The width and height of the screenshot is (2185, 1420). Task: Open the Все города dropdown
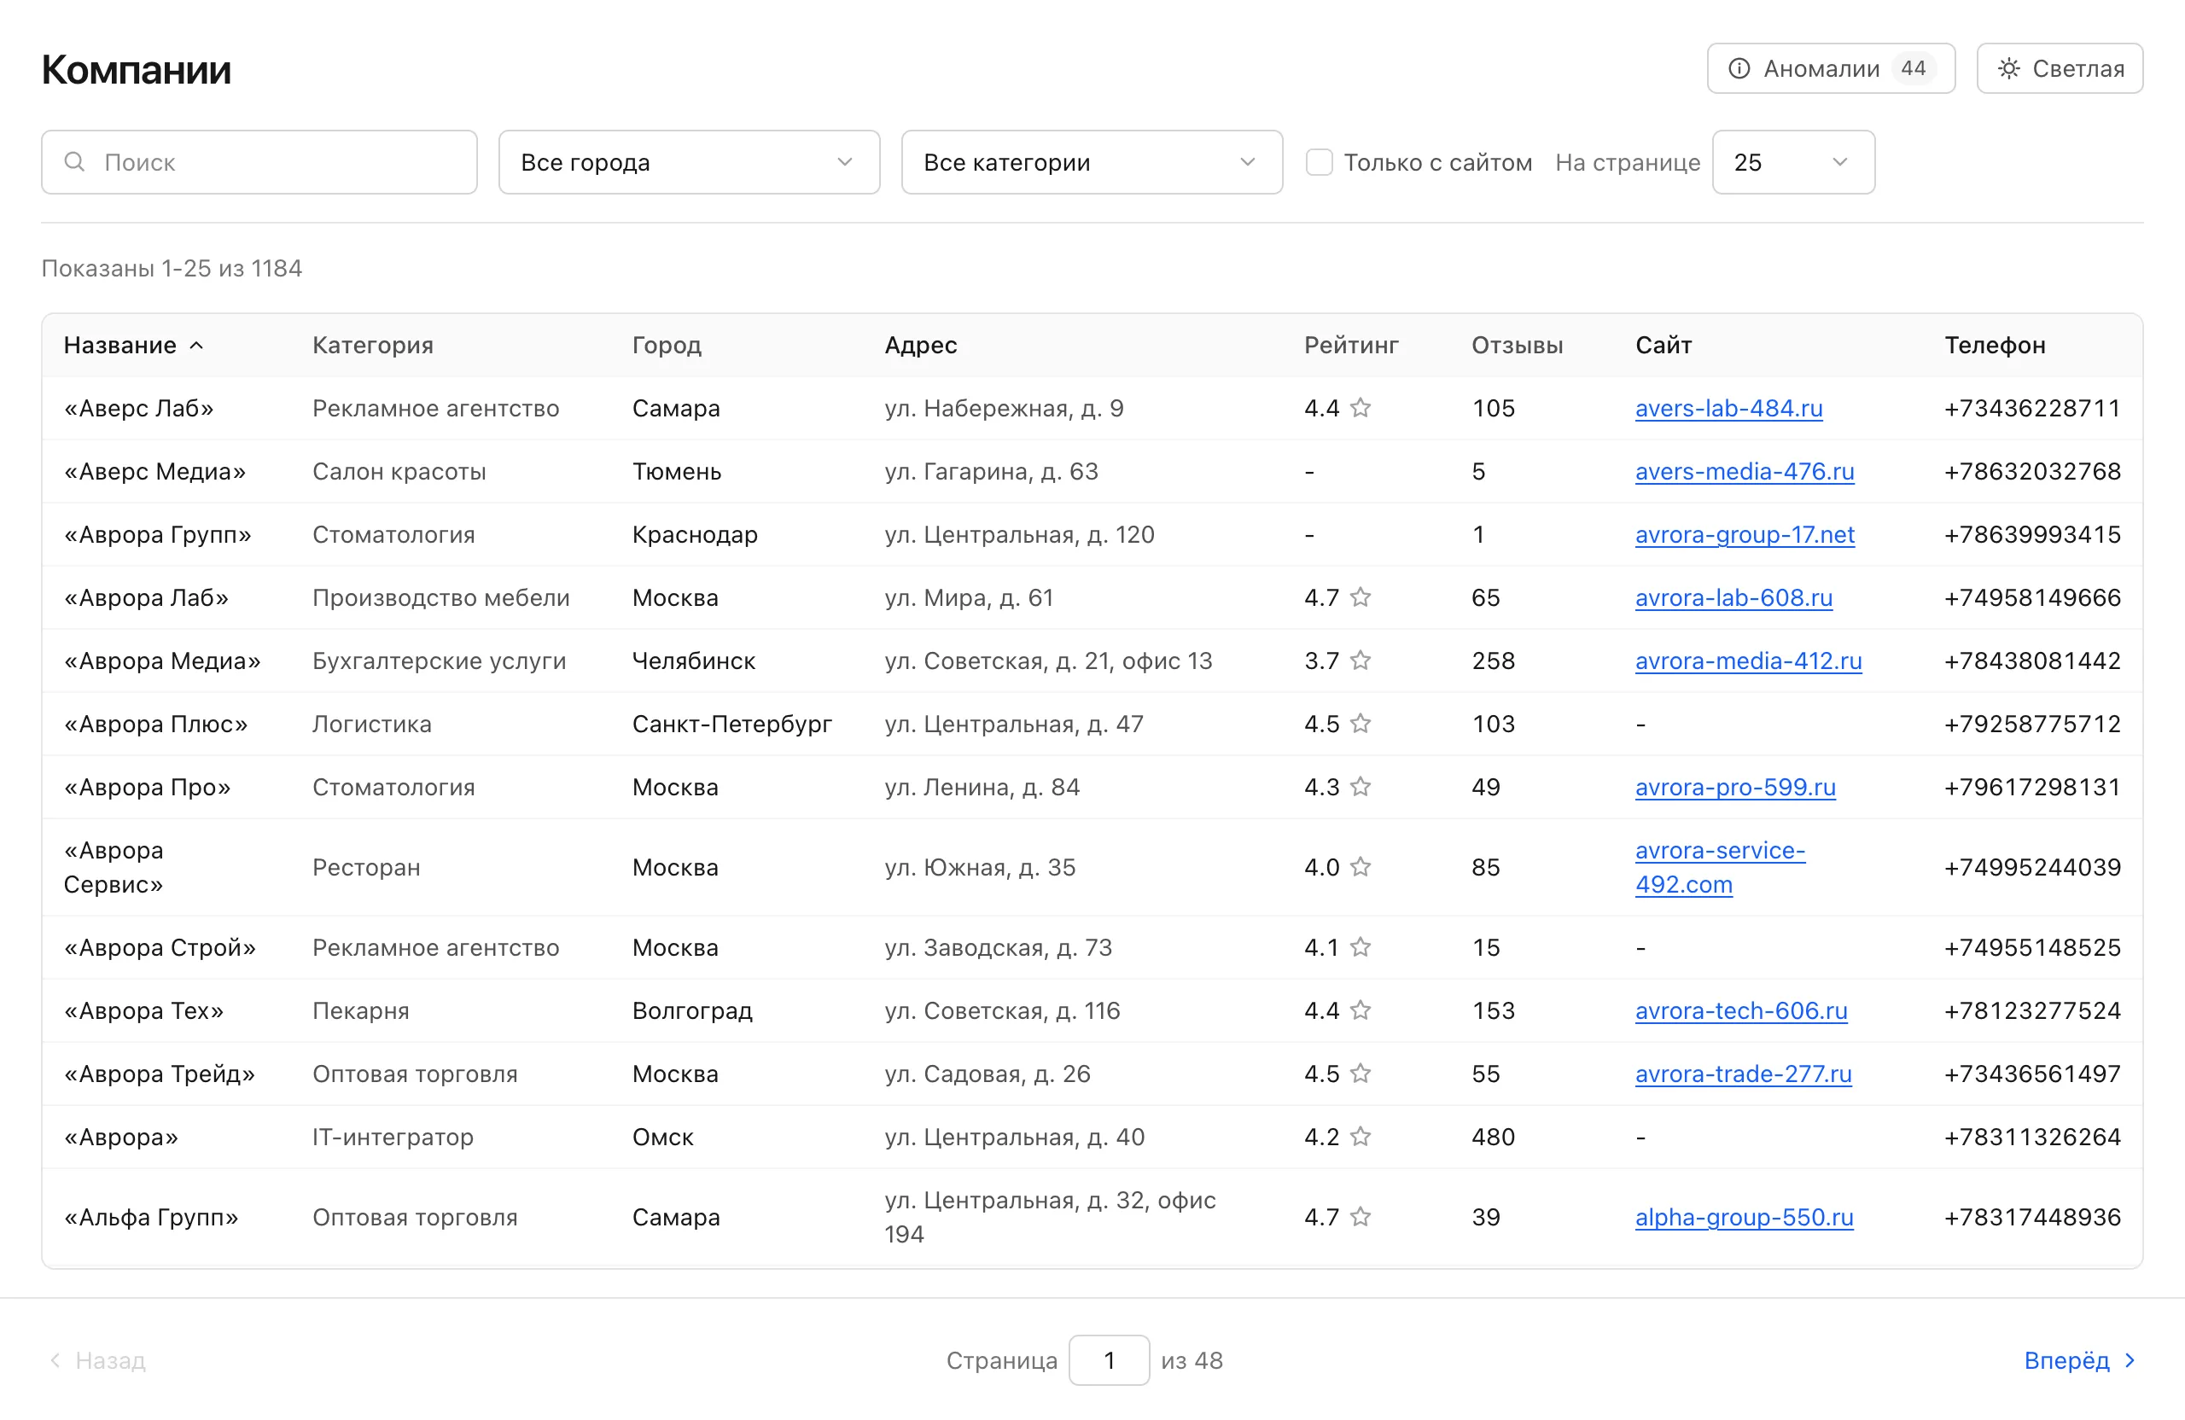(x=689, y=162)
